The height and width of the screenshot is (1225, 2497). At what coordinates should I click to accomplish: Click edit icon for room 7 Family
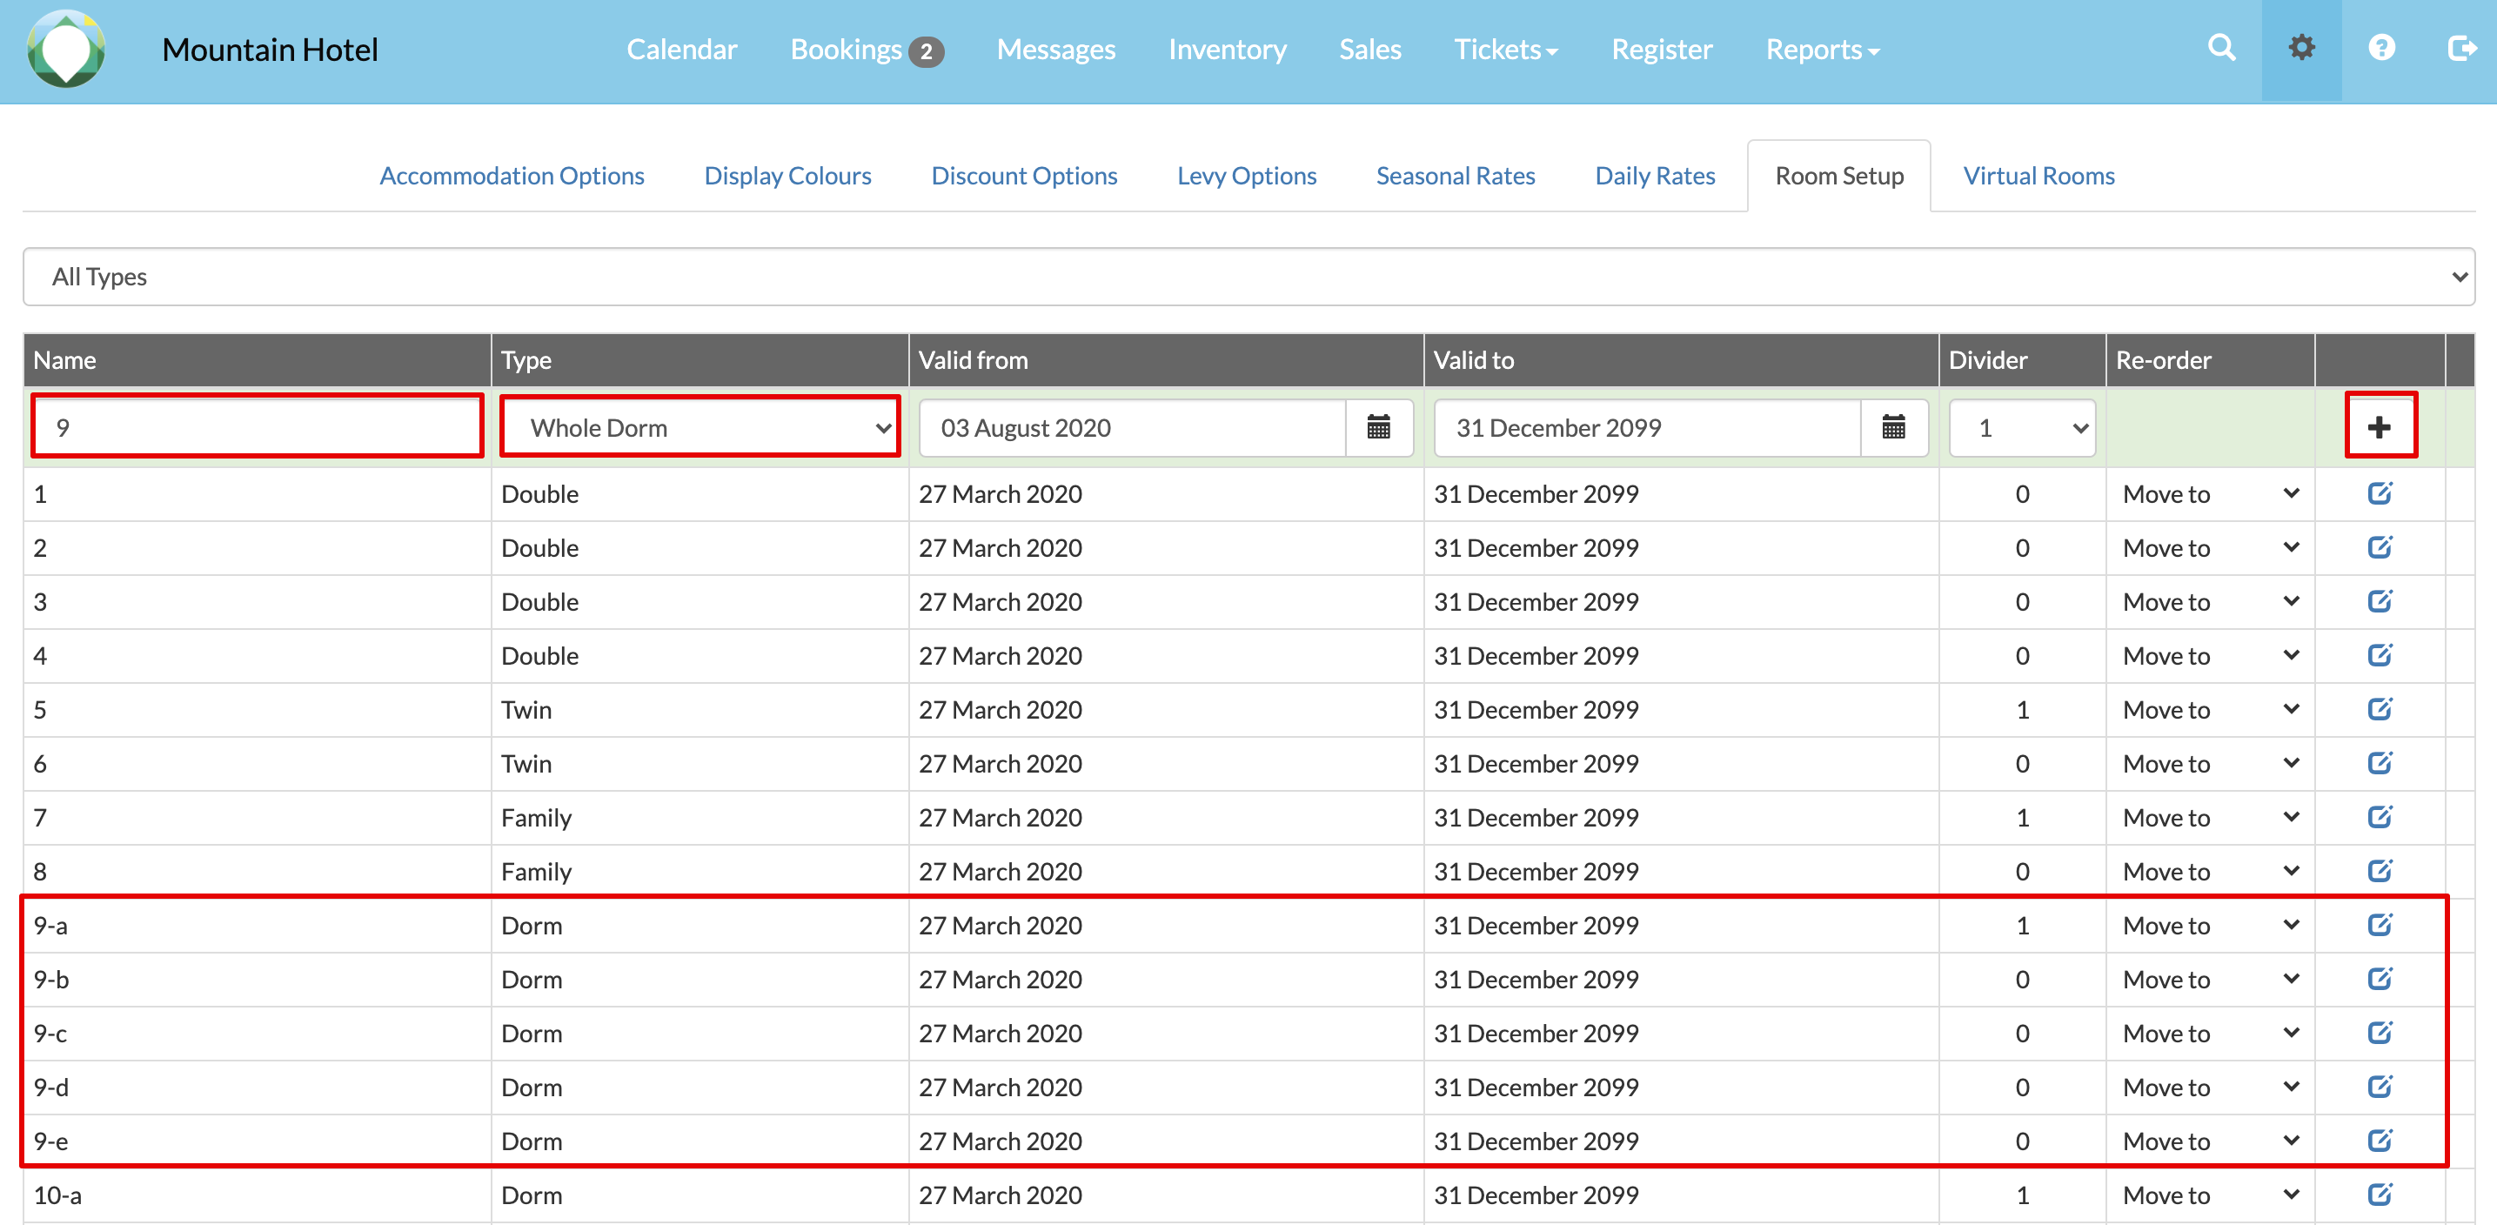pyautogui.click(x=2379, y=817)
